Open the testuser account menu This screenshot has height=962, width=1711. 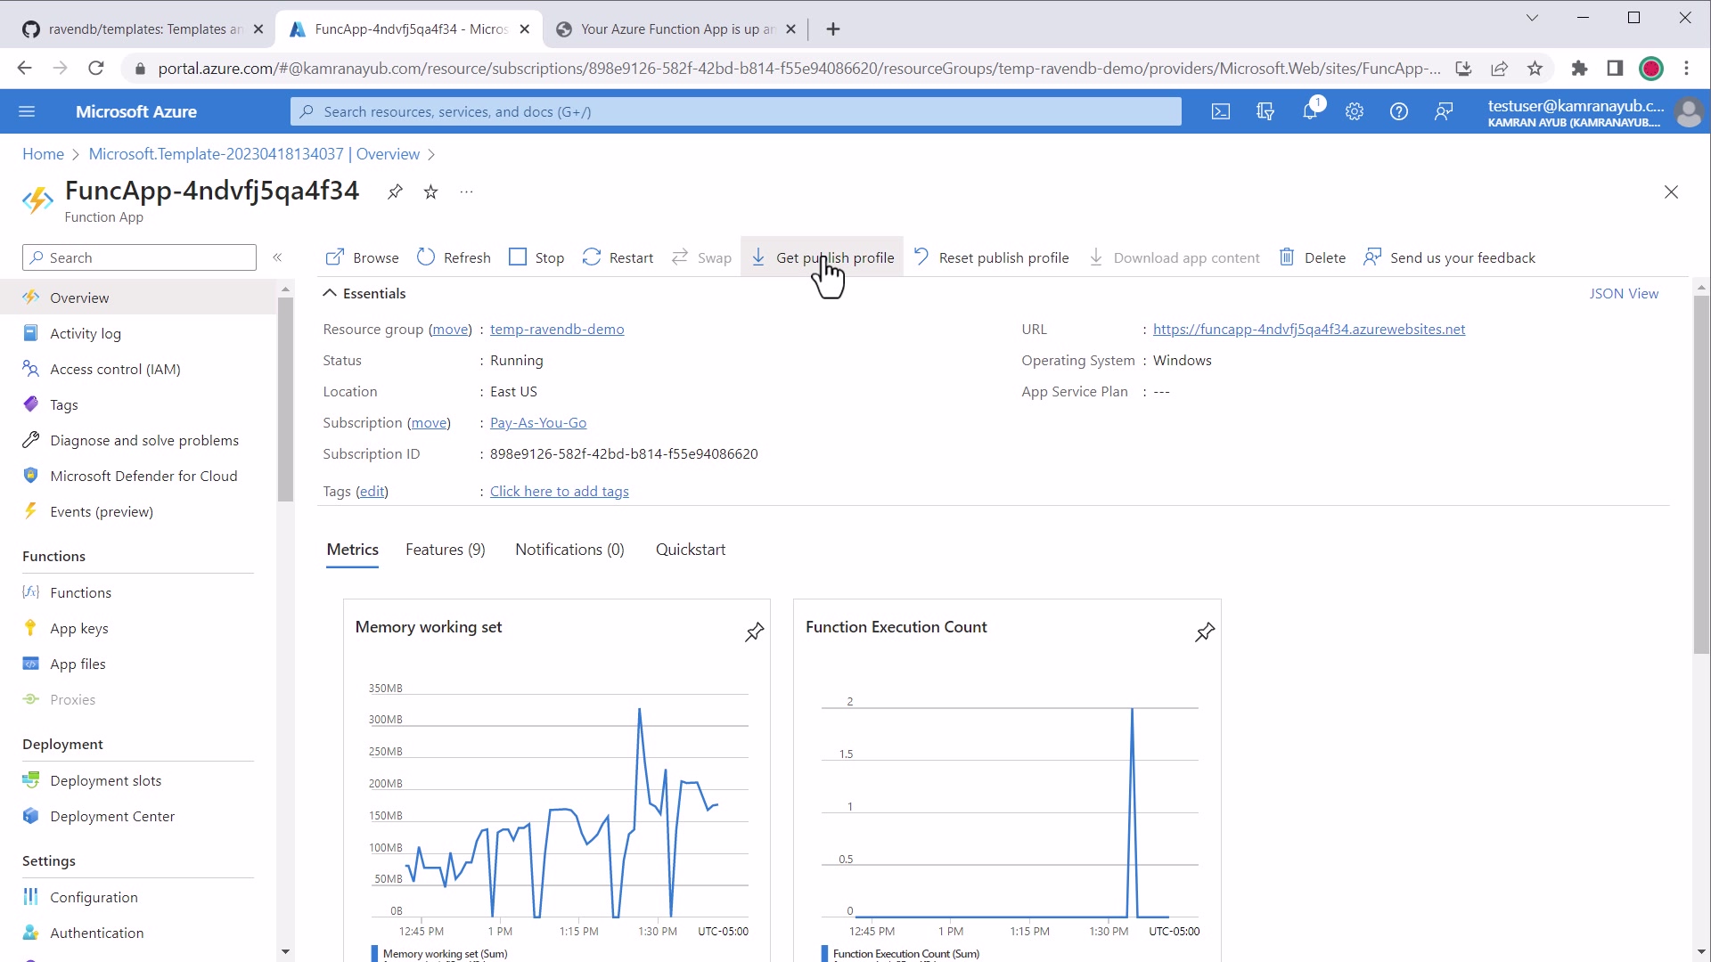click(x=1594, y=112)
